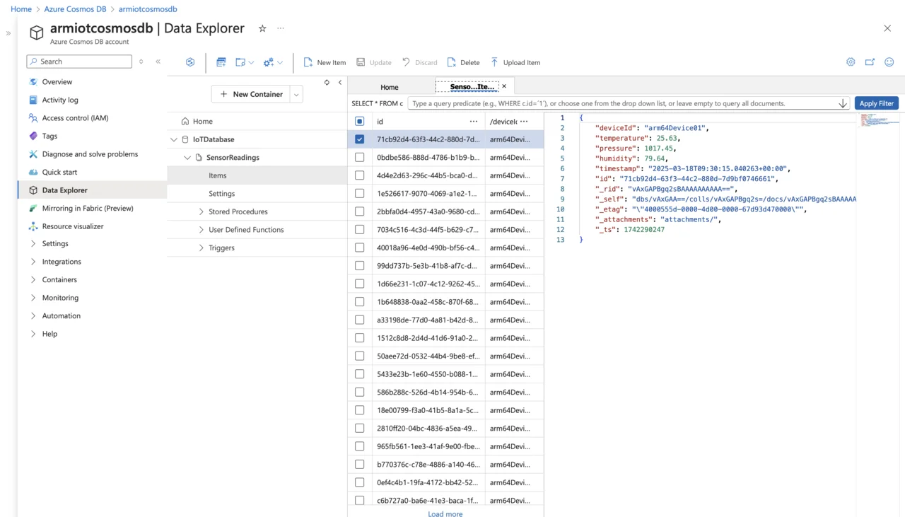Refresh the Data Explorer resource tree
This screenshot has height=517, width=905.
point(327,83)
